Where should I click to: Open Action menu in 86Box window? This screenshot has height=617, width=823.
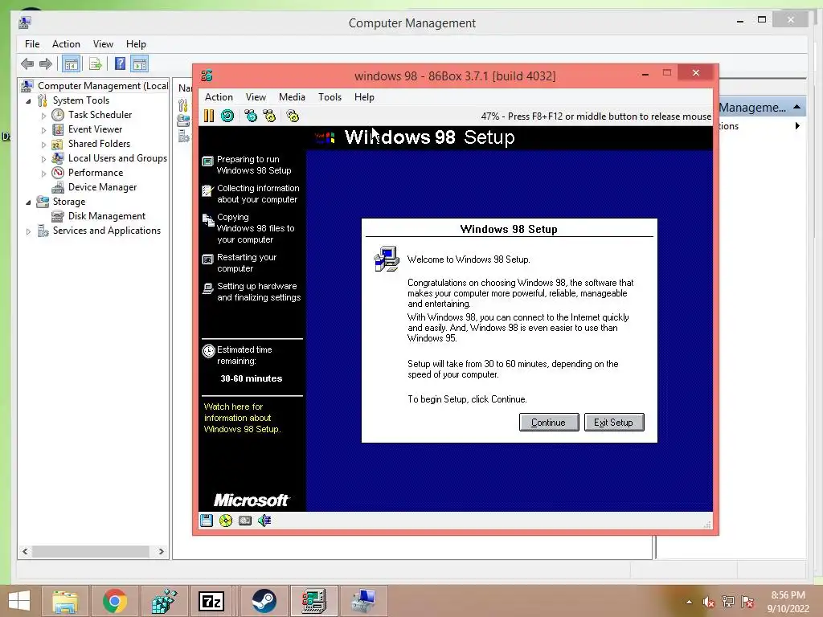[x=219, y=97]
